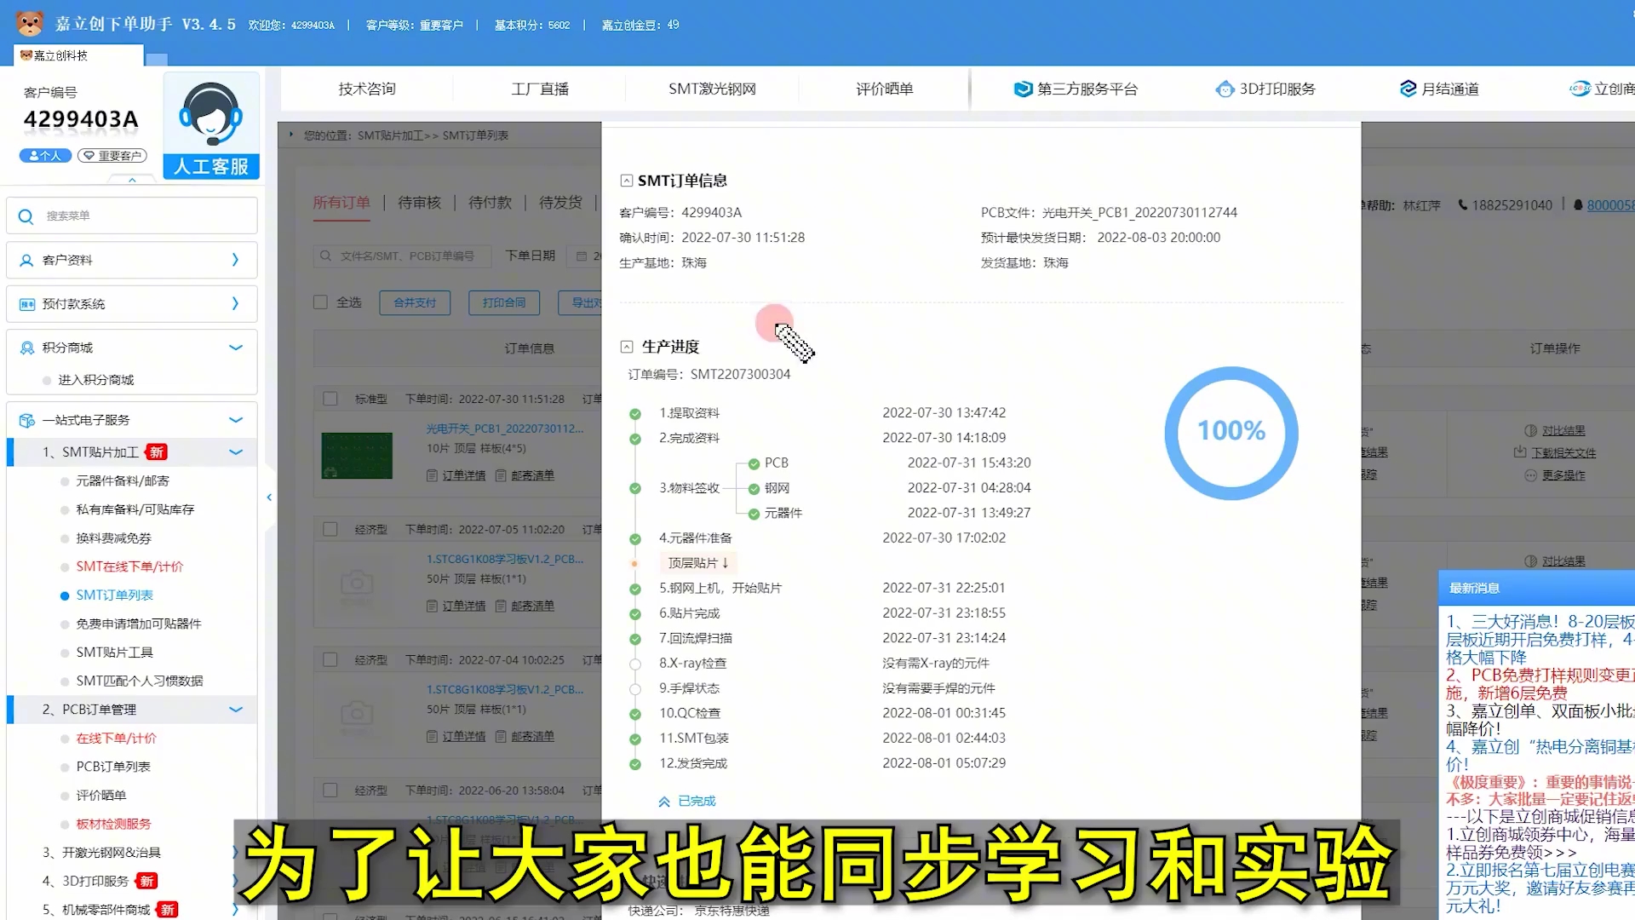Open the 评价晒单 top menu

(x=885, y=89)
